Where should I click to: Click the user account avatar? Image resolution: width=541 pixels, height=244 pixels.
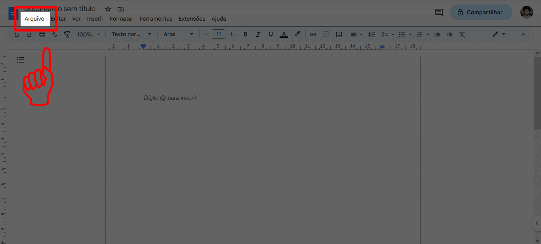click(x=526, y=12)
